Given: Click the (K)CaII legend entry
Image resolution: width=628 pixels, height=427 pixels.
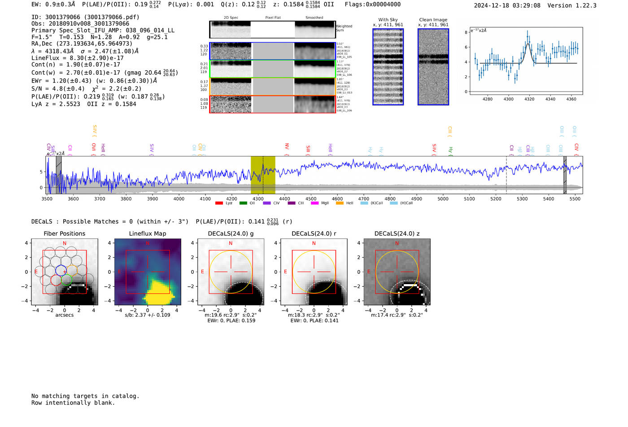Looking at the screenshot, I should point(372,203).
